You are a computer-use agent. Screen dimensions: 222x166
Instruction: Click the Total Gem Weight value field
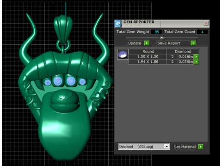[x=156, y=32]
